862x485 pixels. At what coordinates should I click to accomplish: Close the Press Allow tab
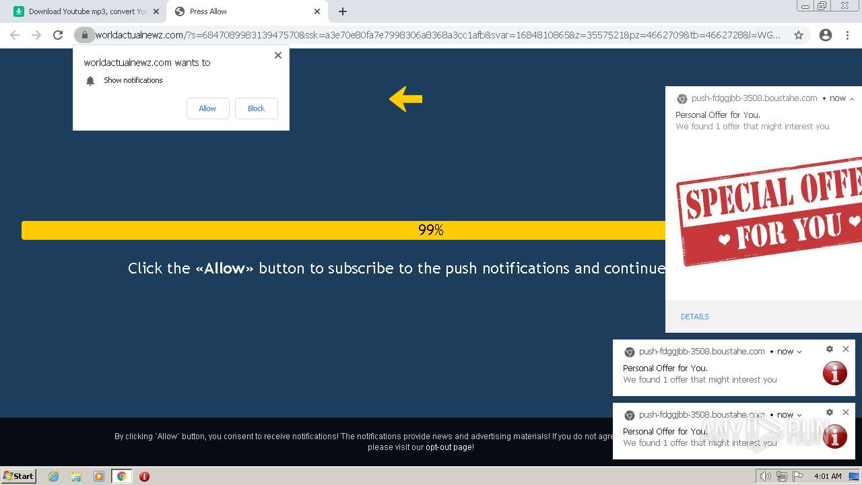pyautogui.click(x=317, y=11)
